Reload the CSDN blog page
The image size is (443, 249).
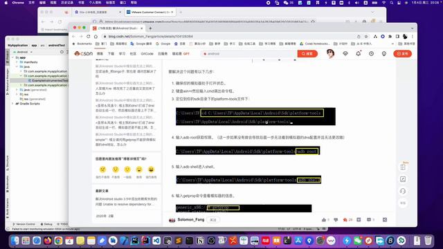[x=89, y=37]
